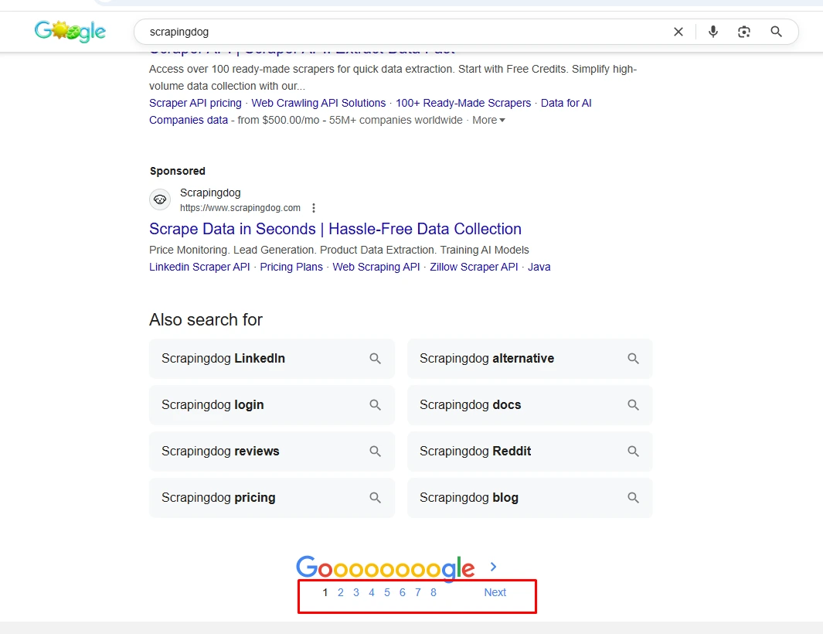Open Zillow Scraper API sitelink
The width and height of the screenshot is (823, 634).
tap(474, 267)
